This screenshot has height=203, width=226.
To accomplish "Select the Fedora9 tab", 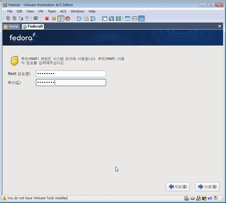I will point(33,26).
